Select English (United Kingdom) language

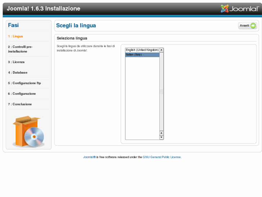[142, 50]
